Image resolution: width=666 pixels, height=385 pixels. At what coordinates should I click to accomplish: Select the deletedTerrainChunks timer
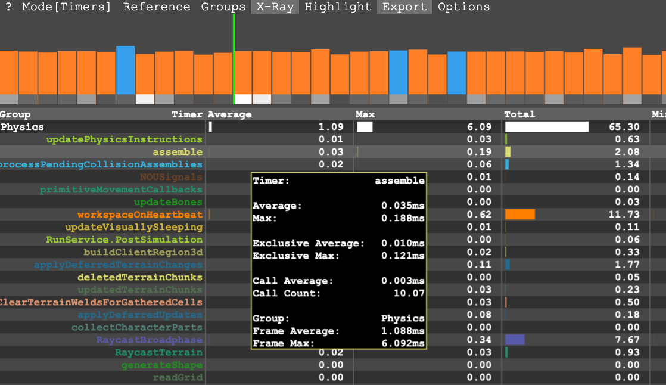pyautogui.click(x=140, y=277)
